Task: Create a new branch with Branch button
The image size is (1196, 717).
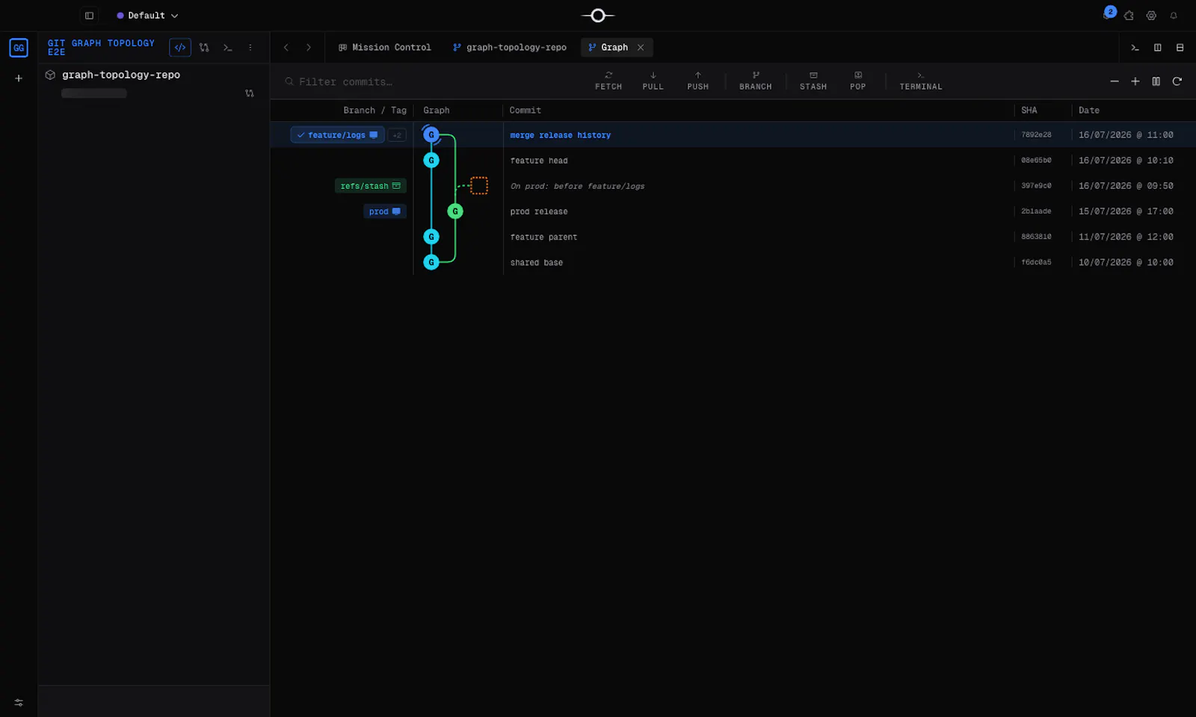Action: (x=755, y=81)
